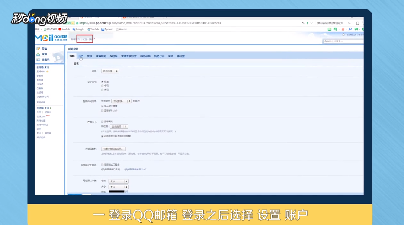Switch to the 反垃圾 settings tab
This screenshot has height=225, width=404.
[x=113, y=56]
